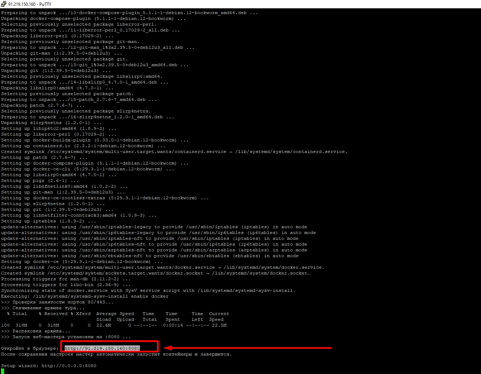Viewport: 481px width, 374px height.
Task: Click the 'Setting up iptables (1.8.9-2)' line
Action: 48,221
